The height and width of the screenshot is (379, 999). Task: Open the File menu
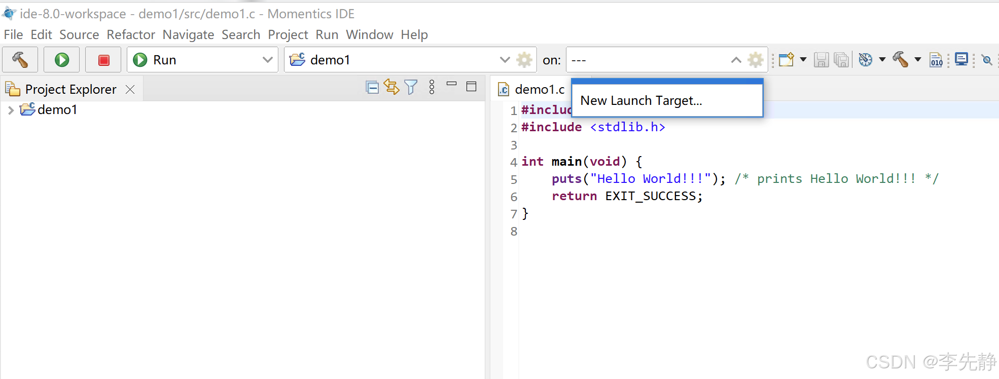[x=14, y=34]
